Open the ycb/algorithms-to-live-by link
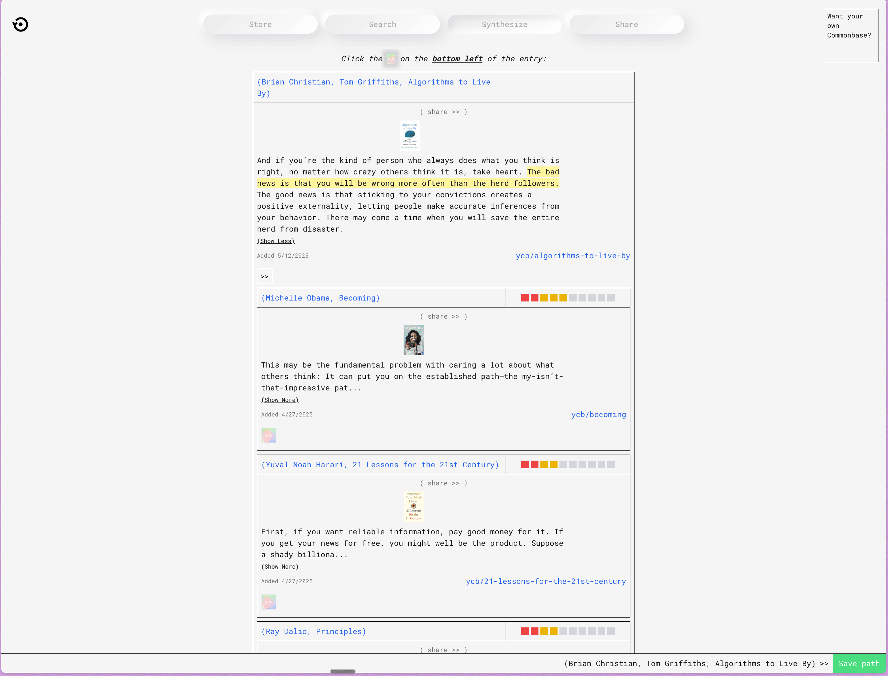The height and width of the screenshot is (676, 888). pyautogui.click(x=572, y=256)
